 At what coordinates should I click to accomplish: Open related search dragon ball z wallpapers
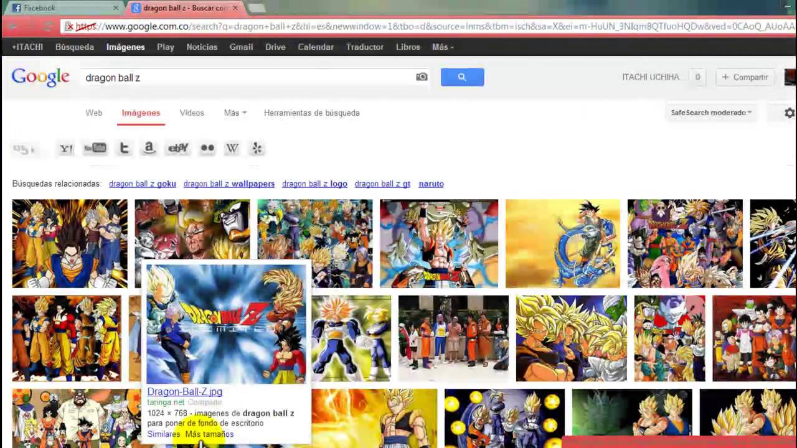(x=229, y=184)
